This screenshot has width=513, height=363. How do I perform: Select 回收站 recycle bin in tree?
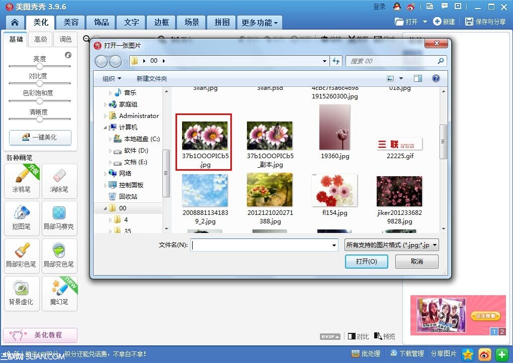(x=123, y=197)
